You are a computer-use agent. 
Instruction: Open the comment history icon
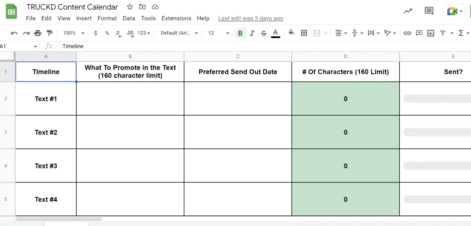[x=429, y=11]
